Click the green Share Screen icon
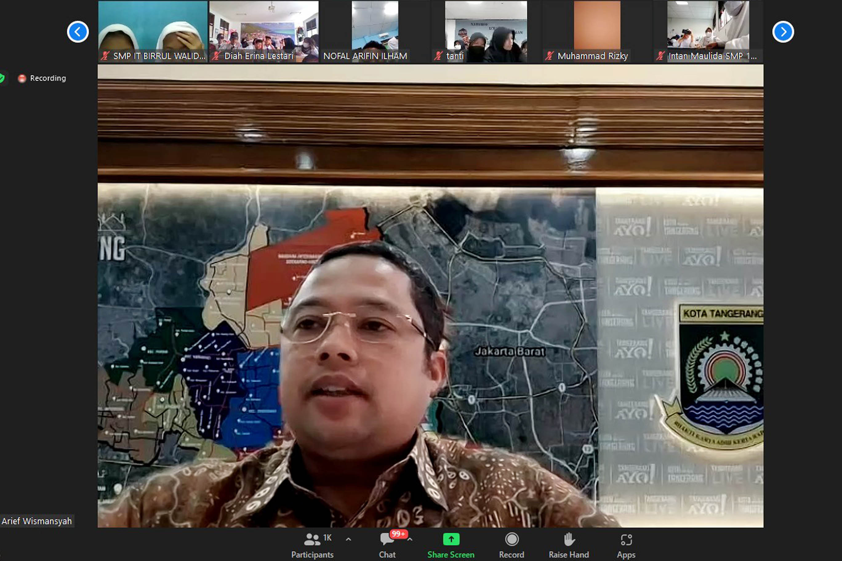Image resolution: width=842 pixels, height=561 pixels. [x=451, y=539]
